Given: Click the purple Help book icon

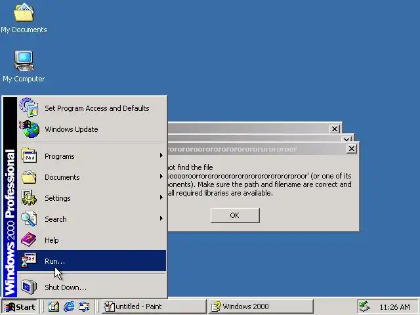Looking at the screenshot, I should click(x=29, y=240).
